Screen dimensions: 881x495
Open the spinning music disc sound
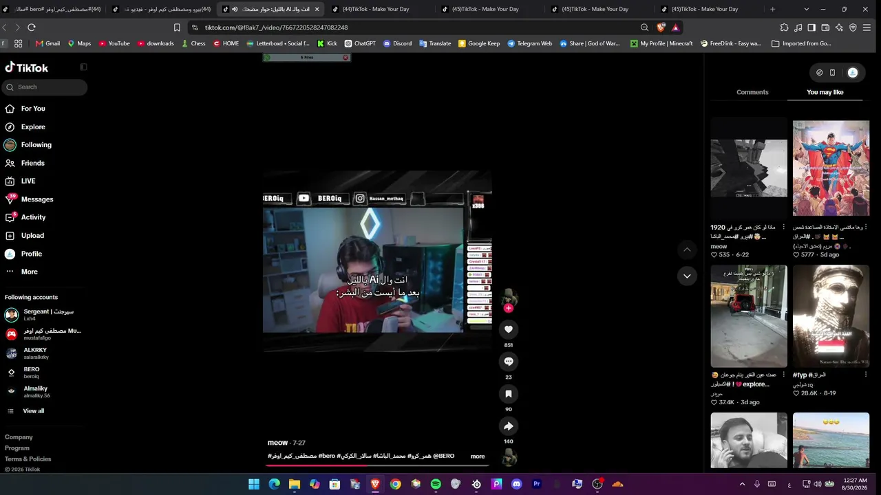point(509,458)
